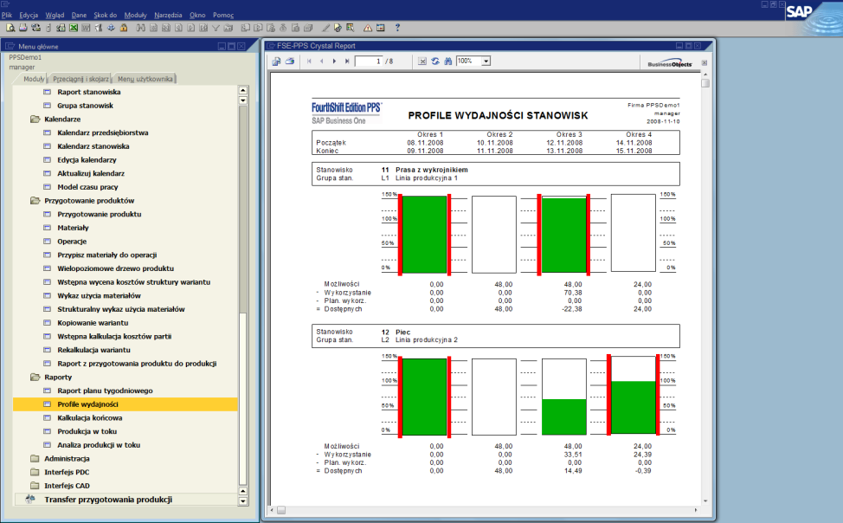Open Find with the main toolbar binoculars

click(141, 28)
